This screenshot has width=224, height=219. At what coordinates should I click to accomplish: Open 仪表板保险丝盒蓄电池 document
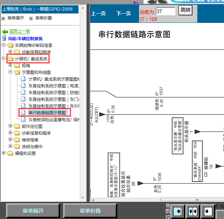pyautogui.click(x=54, y=120)
